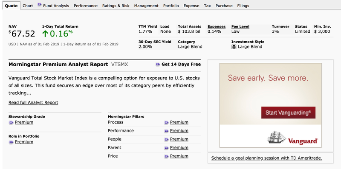Go to the Filings tab
Viewport: 341px width, 169px height.
[x=243, y=6]
